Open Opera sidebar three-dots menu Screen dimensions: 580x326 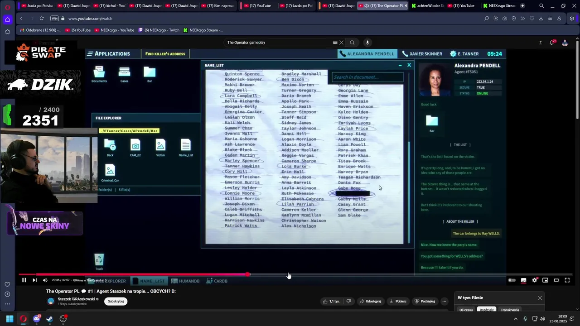click(x=7, y=304)
